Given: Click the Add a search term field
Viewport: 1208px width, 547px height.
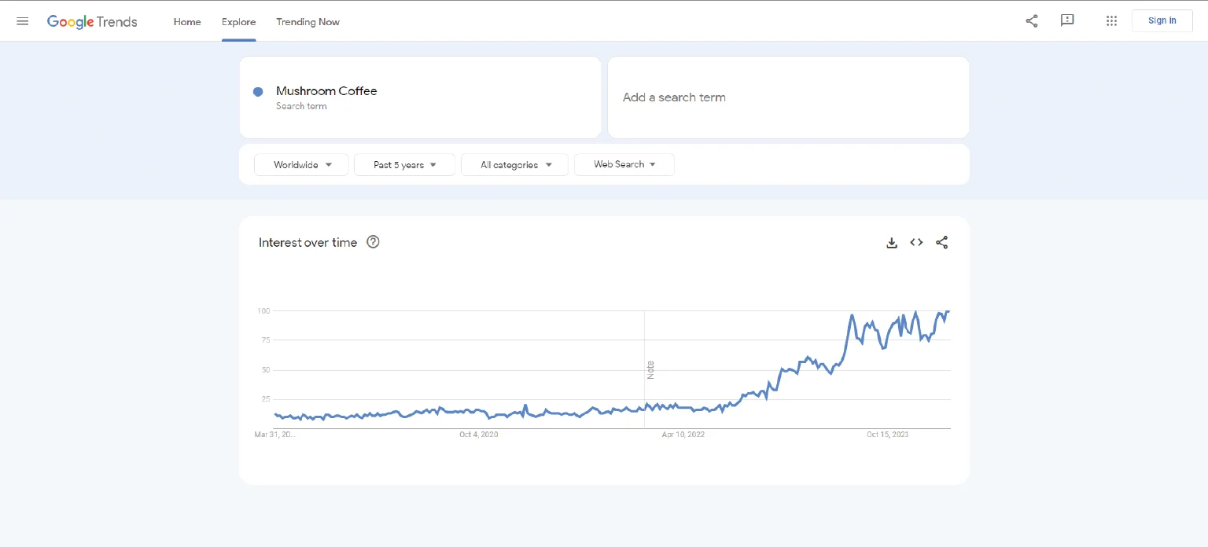Looking at the screenshot, I should click(x=788, y=97).
